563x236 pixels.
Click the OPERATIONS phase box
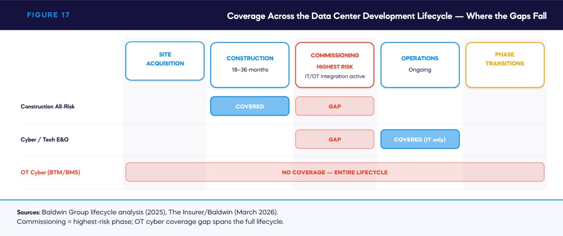[420, 65]
